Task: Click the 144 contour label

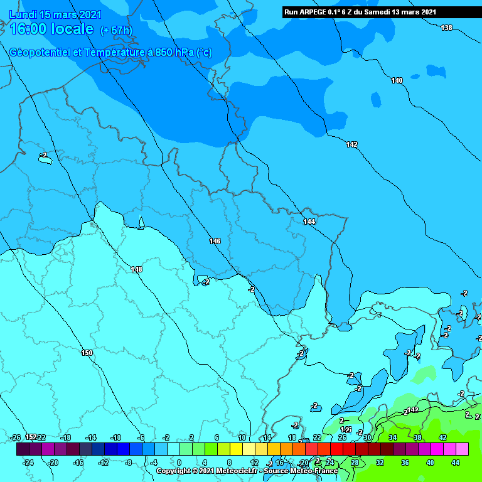Action: tap(309, 222)
